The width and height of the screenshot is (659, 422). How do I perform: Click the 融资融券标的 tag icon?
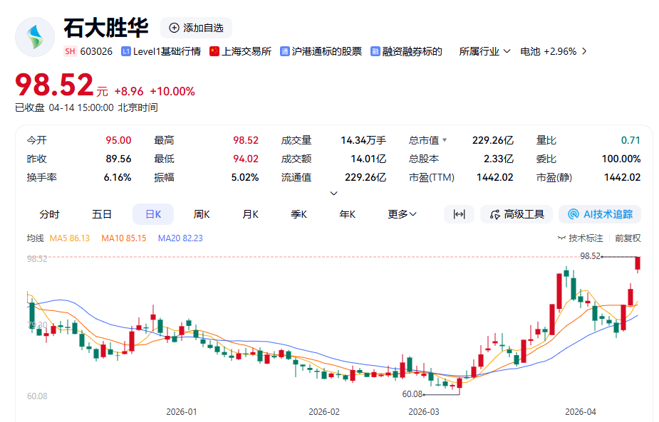pyautogui.click(x=375, y=51)
